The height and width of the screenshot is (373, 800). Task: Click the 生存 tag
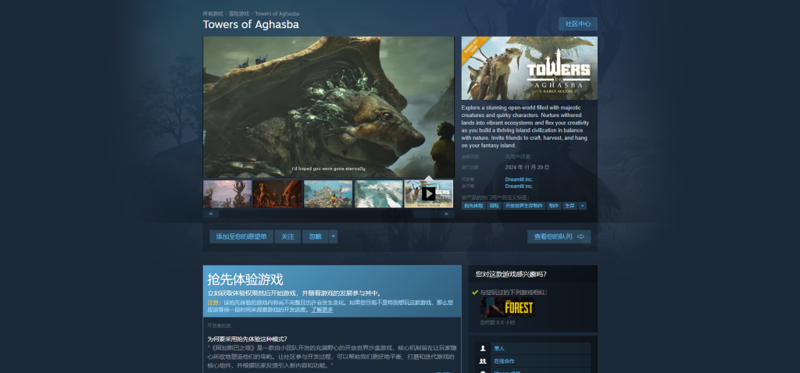[x=570, y=206]
